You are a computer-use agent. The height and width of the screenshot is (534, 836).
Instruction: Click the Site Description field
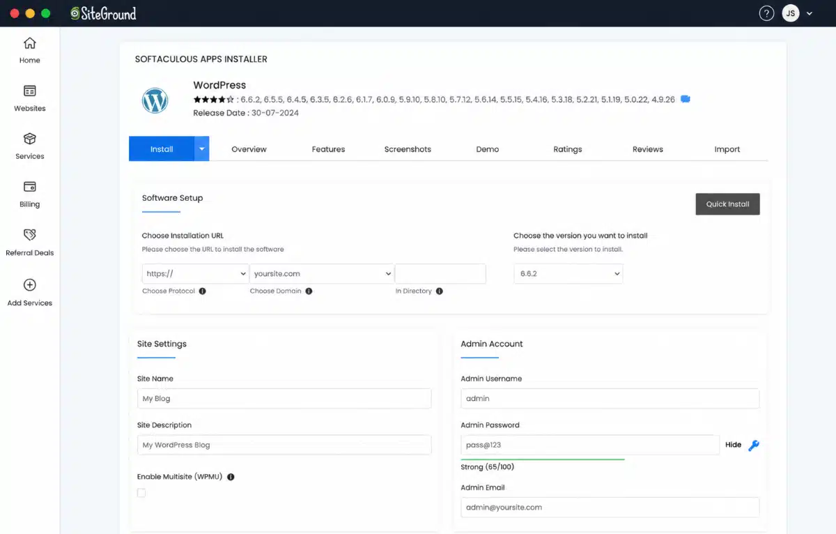(x=284, y=445)
